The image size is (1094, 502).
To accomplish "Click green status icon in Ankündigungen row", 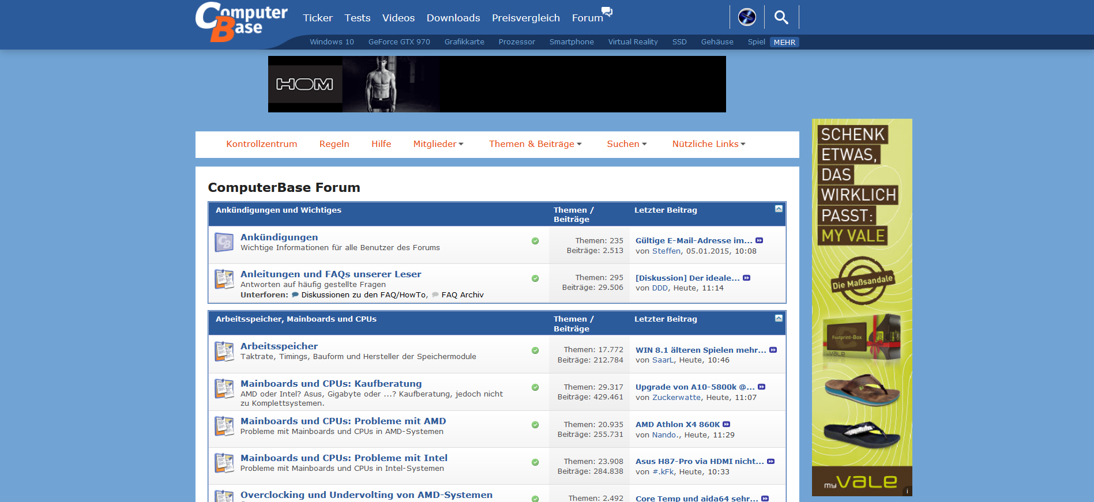I will click(535, 241).
